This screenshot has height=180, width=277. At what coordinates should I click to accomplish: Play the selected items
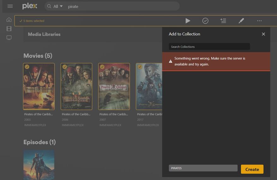point(188,21)
